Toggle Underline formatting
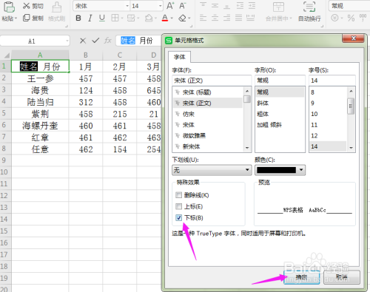The image size is (370, 292). pyautogui.click(x=102, y=18)
